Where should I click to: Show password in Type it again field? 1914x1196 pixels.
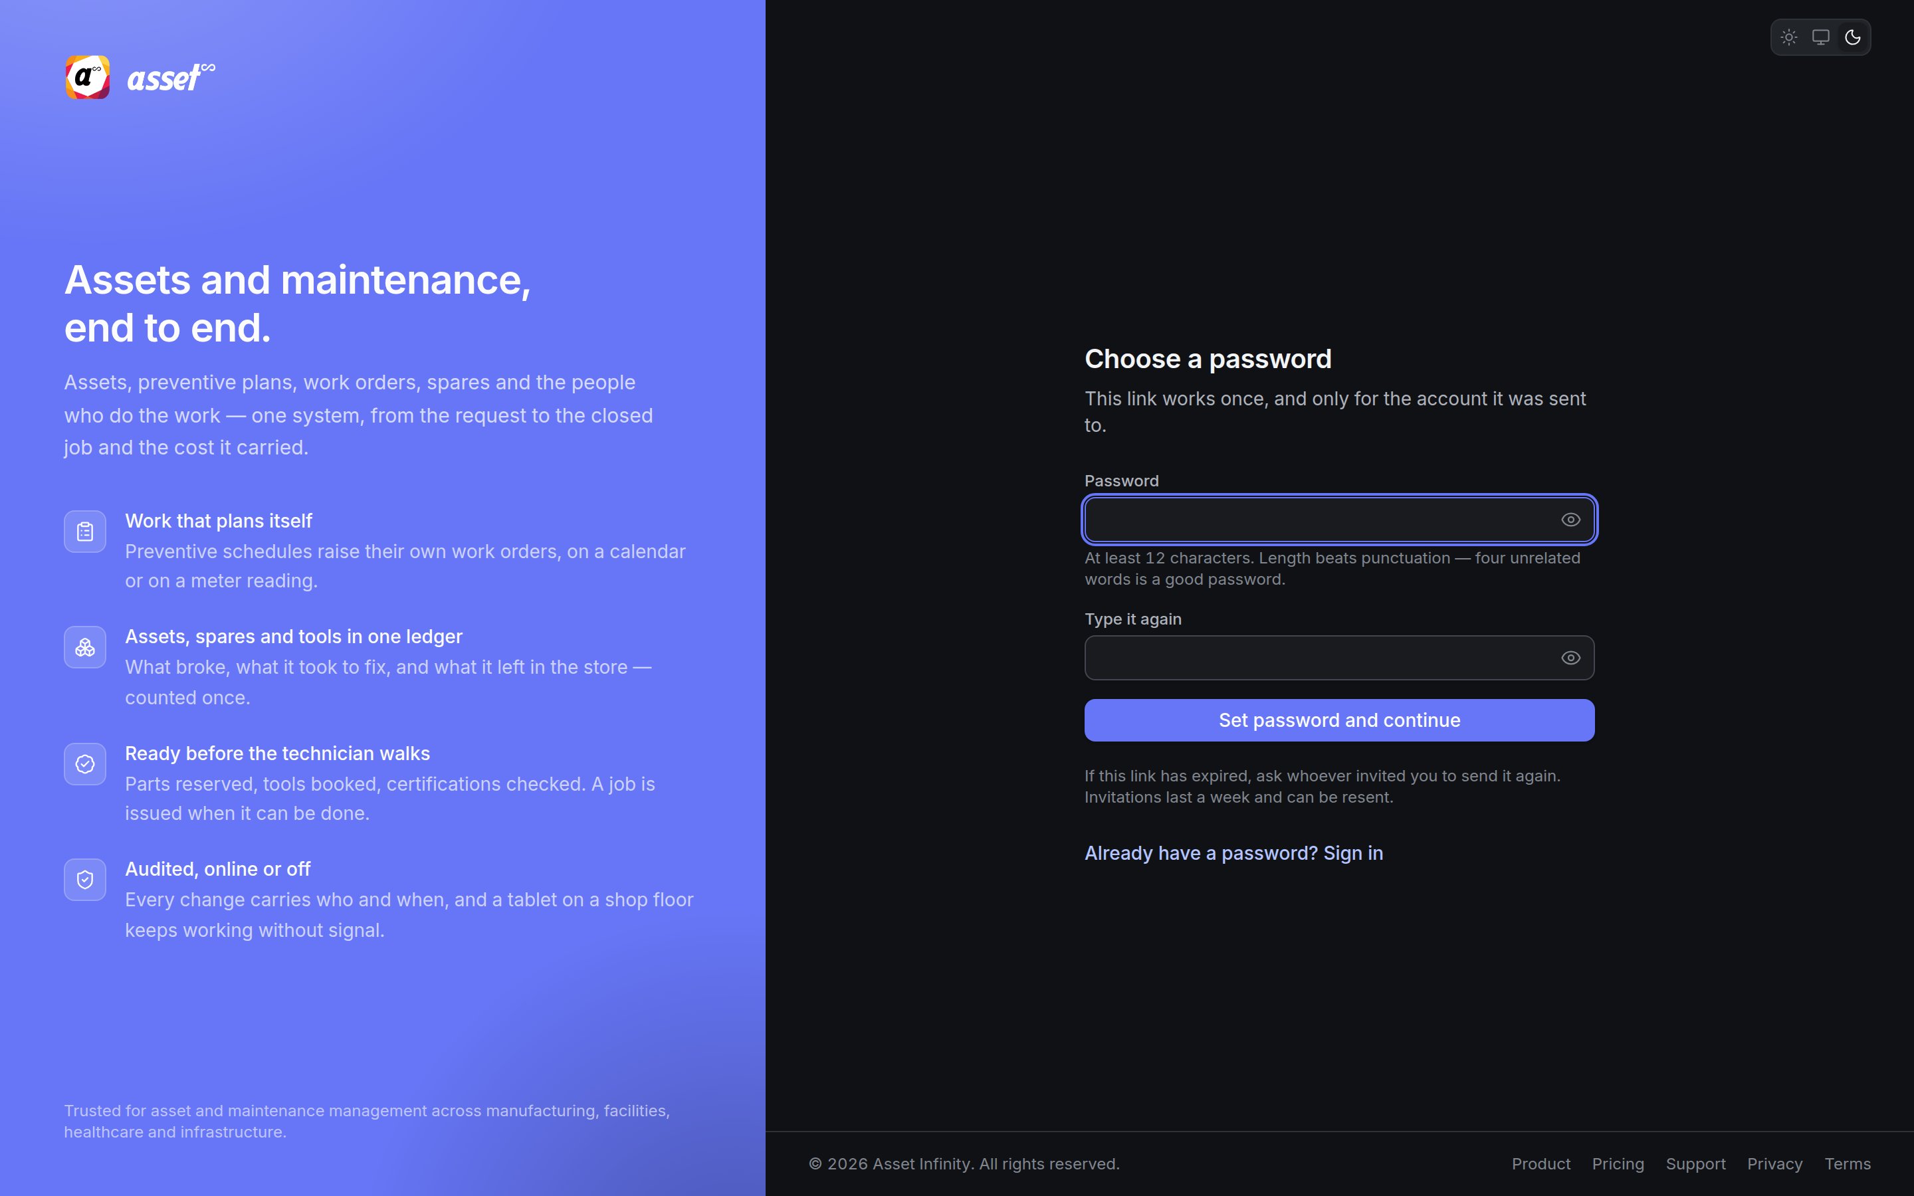click(1571, 658)
